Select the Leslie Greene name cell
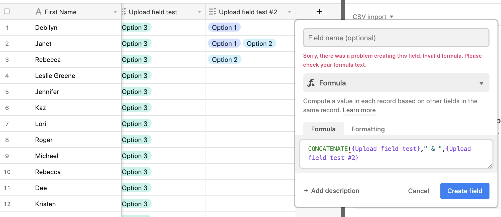This screenshot has height=217, width=501. [x=55, y=76]
